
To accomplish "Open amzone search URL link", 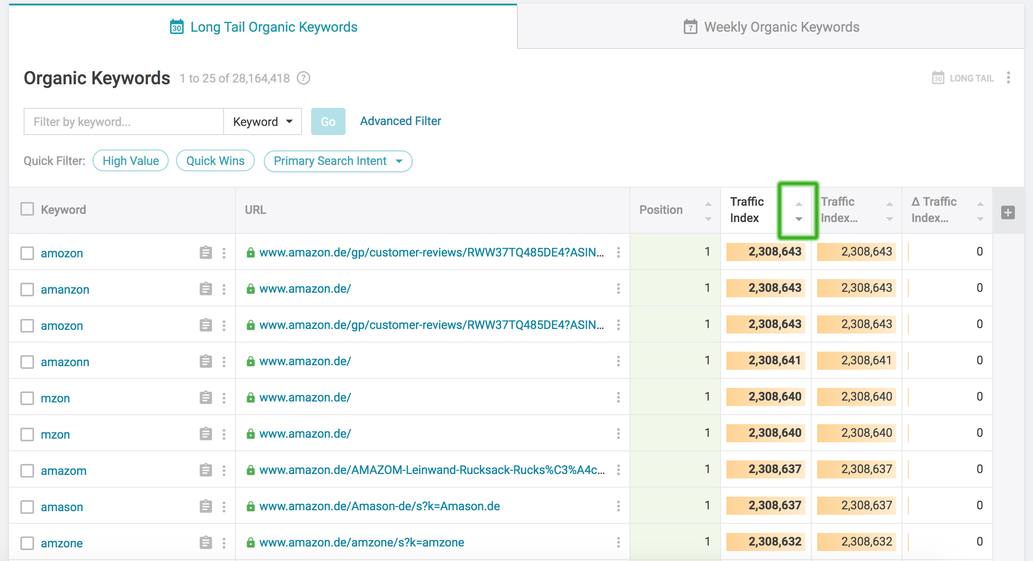I will click(x=362, y=542).
